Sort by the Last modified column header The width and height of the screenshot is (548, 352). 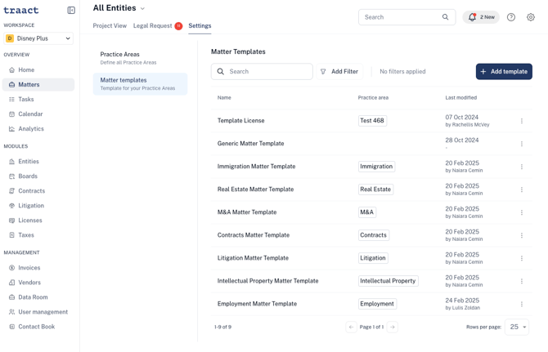coord(460,98)
